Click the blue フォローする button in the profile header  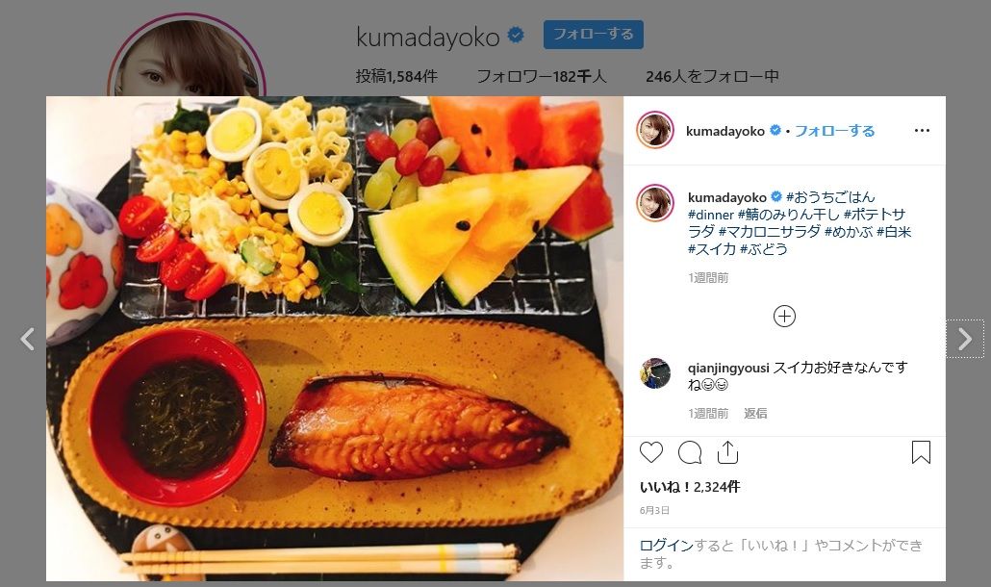point(594,34)
